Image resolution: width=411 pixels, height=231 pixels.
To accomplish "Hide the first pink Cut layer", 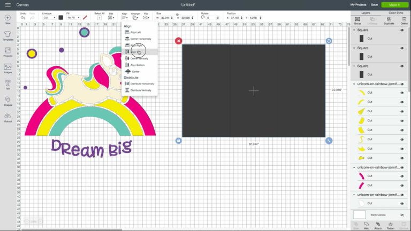I will coord(402,176).
